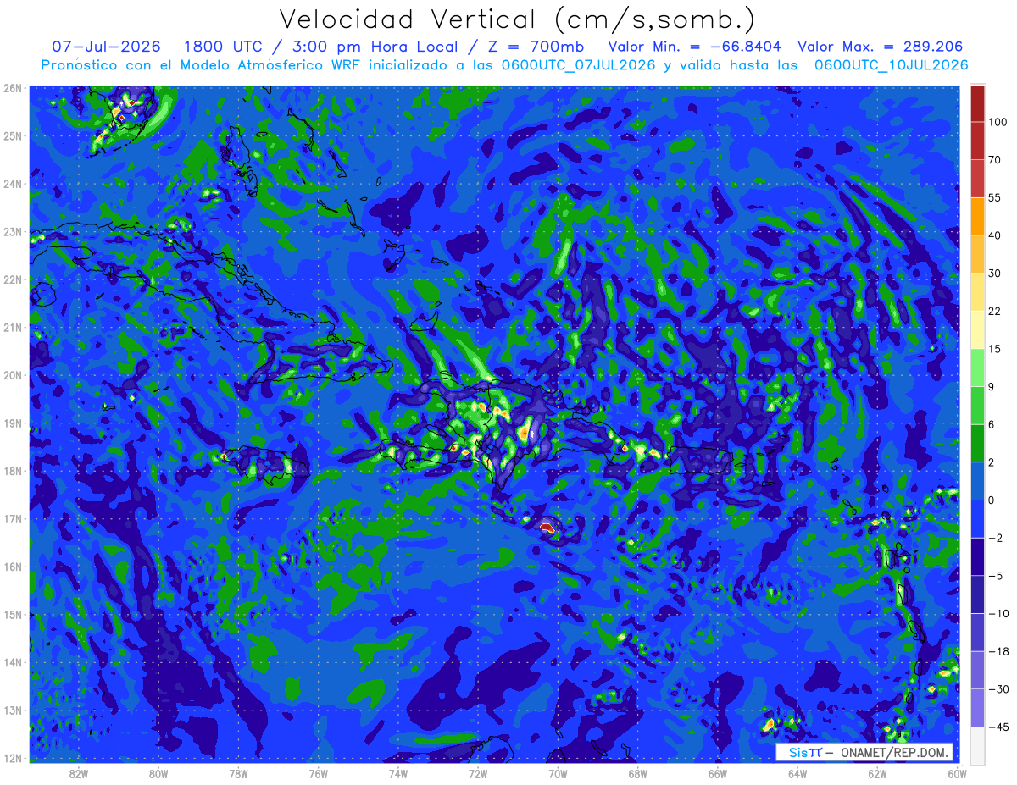The height and width of the screenshot is (785, 1017).
Task: Pick the pale yellow swatch between 22 and 15
Action: [978, 329]
